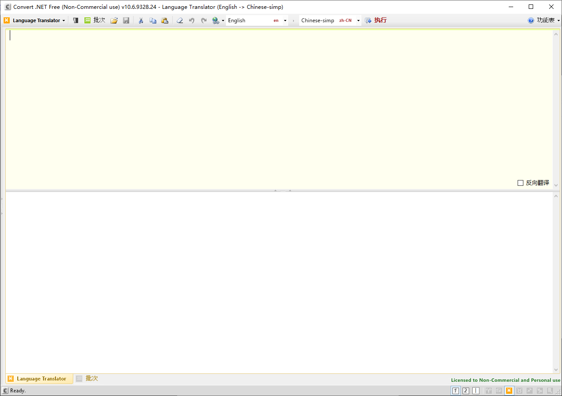Click the left edge sidebar expand handle
The width and height of the screenshot is (562, 396).
coord(2,206)
